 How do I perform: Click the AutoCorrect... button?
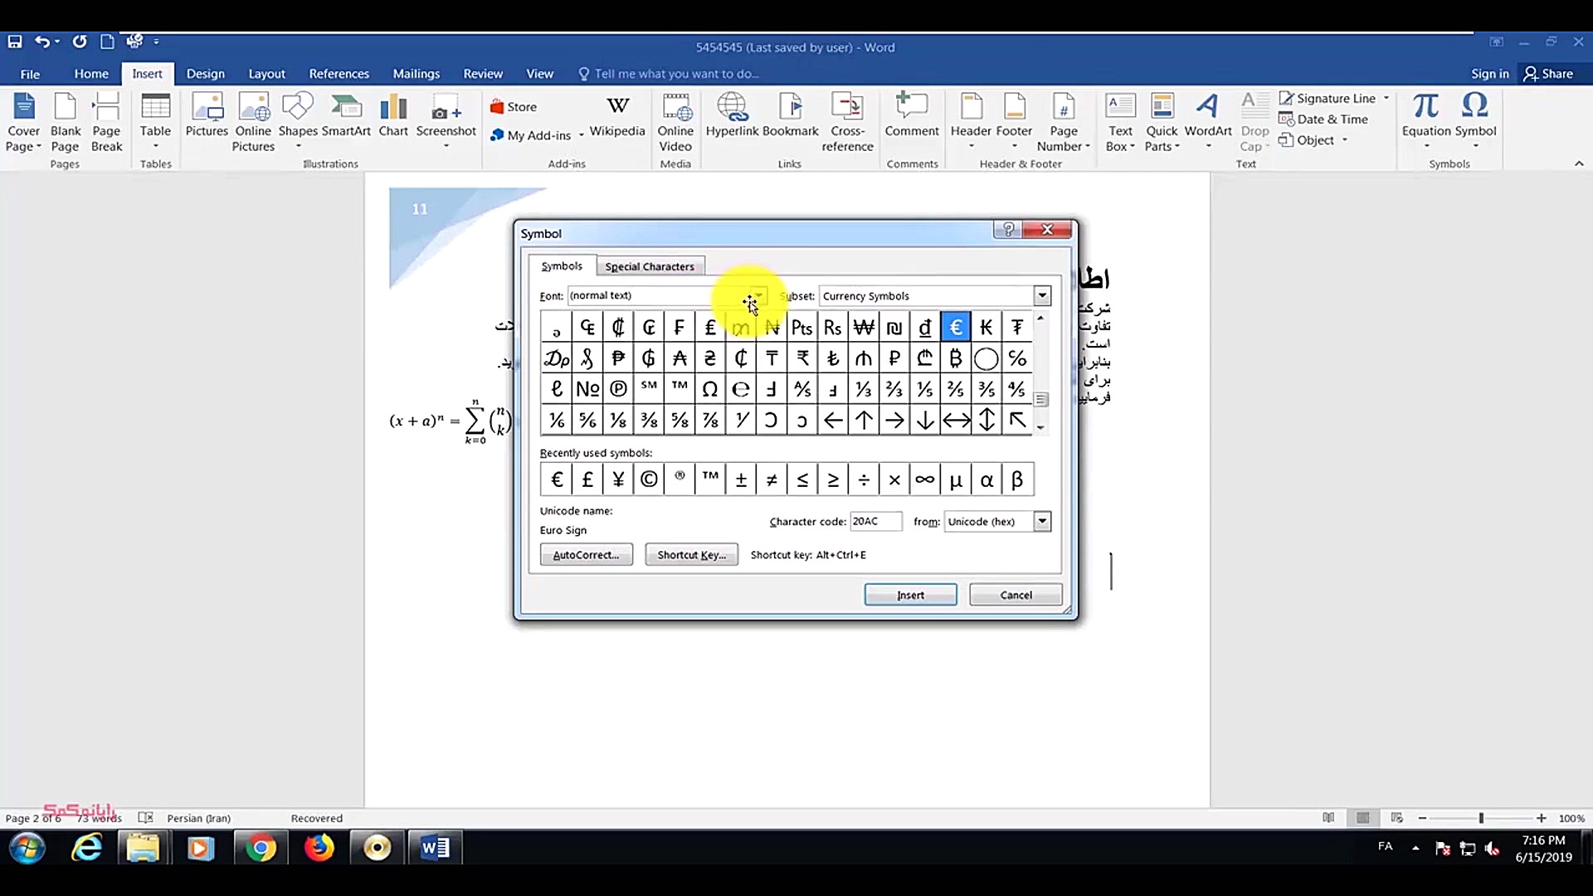pyautogui.click(x=586, y=555)
